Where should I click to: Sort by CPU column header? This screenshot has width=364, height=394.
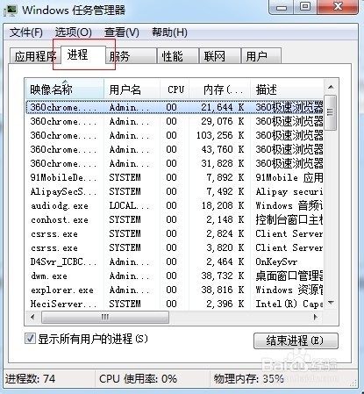(x=175, y=90)
